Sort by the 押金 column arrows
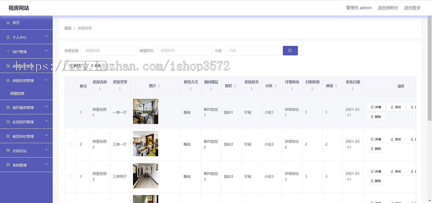 pos(336,86)
